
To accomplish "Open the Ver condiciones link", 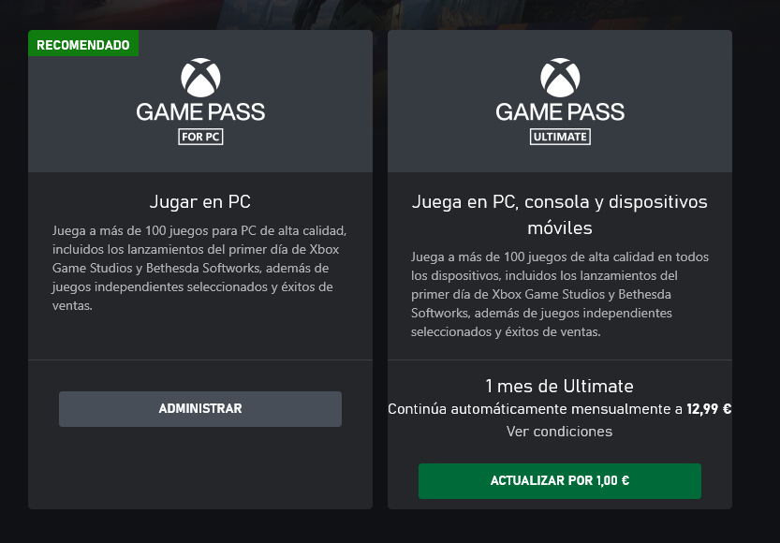I will 559,431.
